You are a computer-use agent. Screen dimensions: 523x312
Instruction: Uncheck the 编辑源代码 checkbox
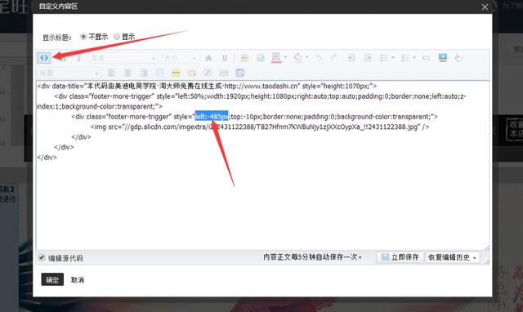click(42, 257)
